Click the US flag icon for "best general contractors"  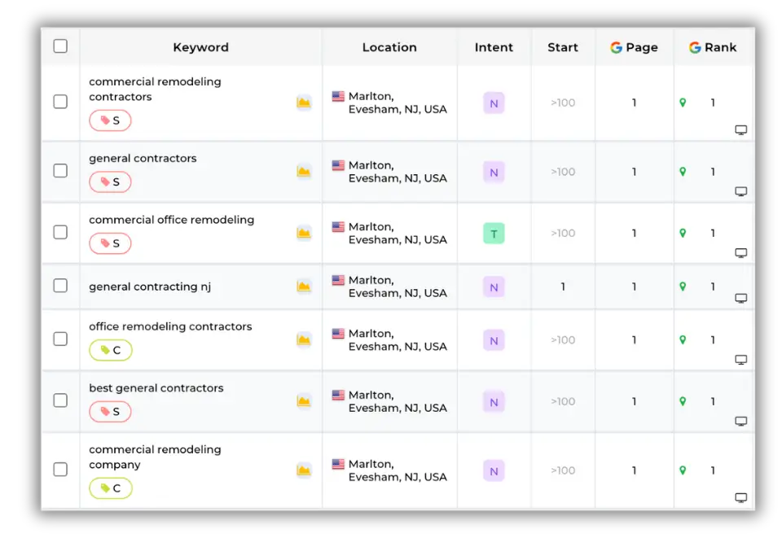point(338,396)
